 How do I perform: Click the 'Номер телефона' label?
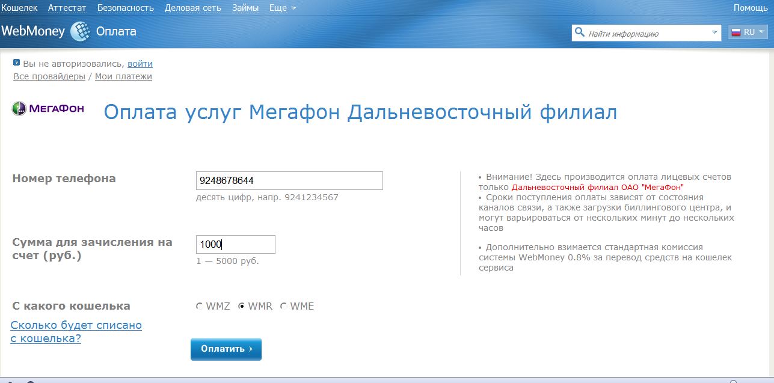(x=64, y=179)
